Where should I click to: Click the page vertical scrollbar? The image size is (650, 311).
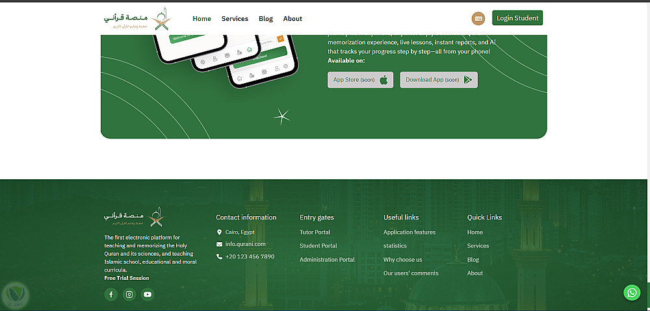(648, 155)
